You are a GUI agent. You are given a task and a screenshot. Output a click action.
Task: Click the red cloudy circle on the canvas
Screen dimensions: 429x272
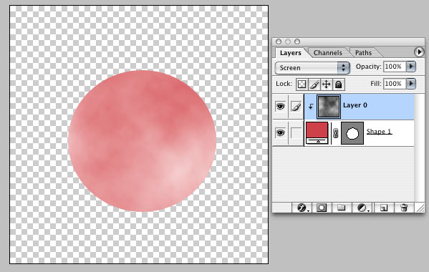(x=142, y=141)
